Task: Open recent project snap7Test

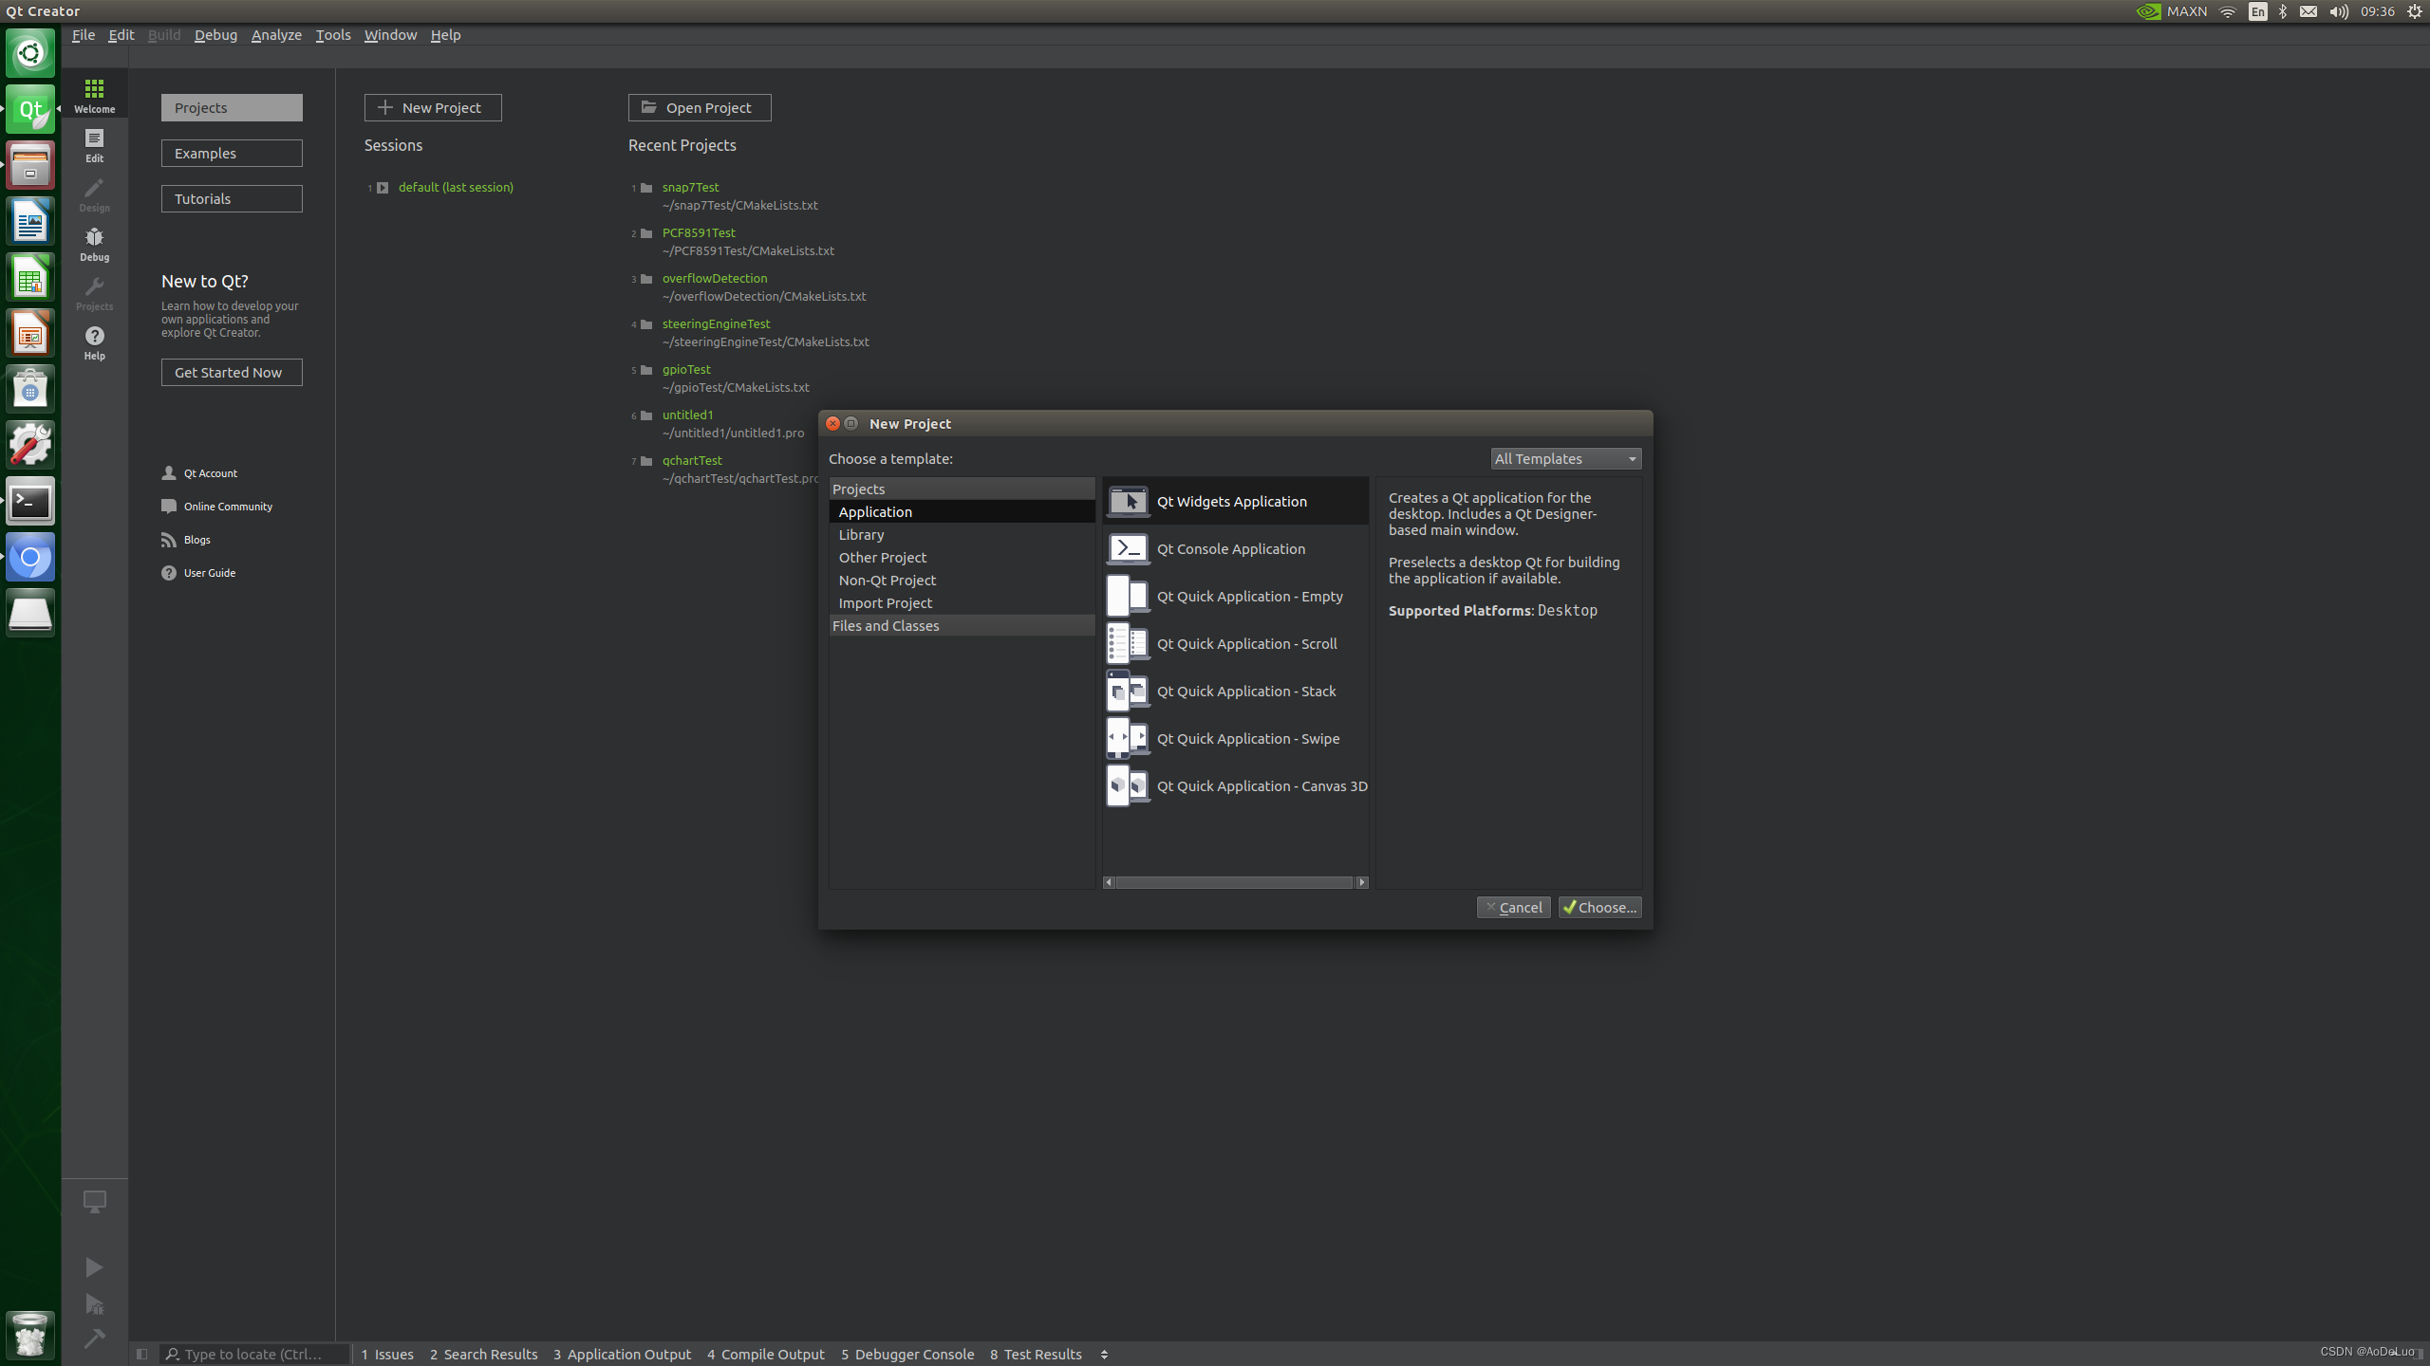Action: point(690,187)
